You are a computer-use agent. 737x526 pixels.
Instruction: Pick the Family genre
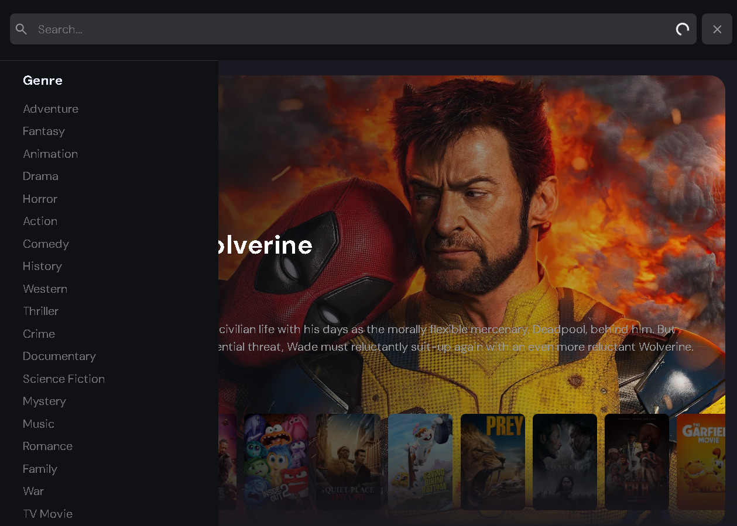point(40,469)
